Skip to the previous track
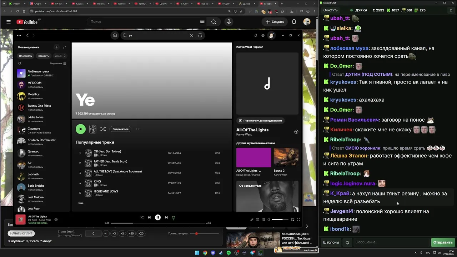457x257 pixels. click(x=149, y=217)
